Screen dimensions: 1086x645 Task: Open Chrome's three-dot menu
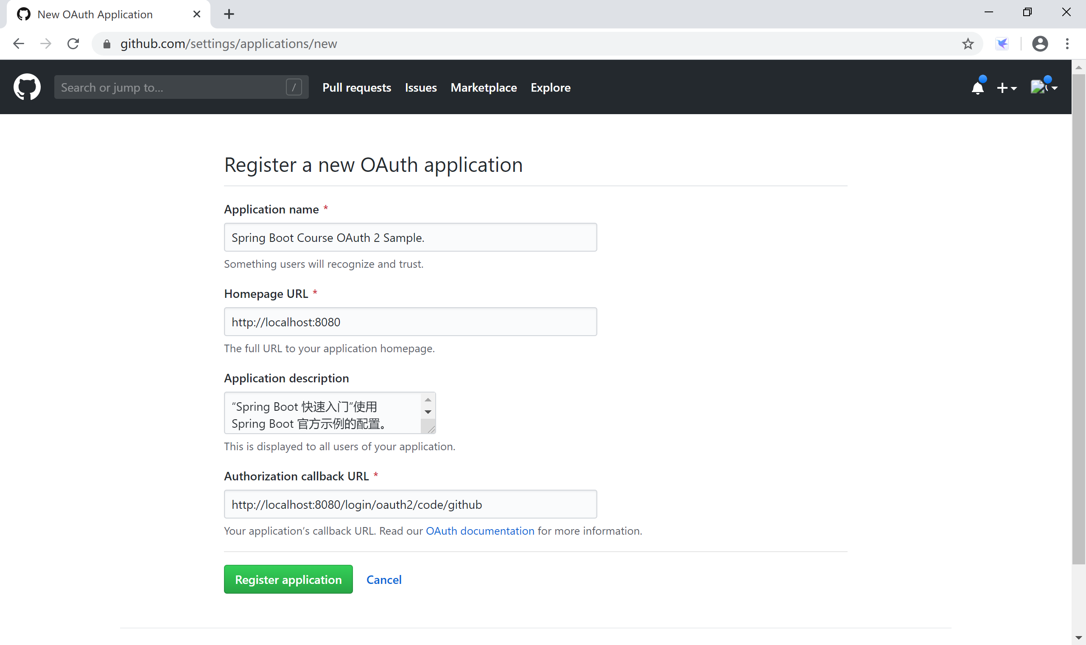click(x=1067, y=43)
